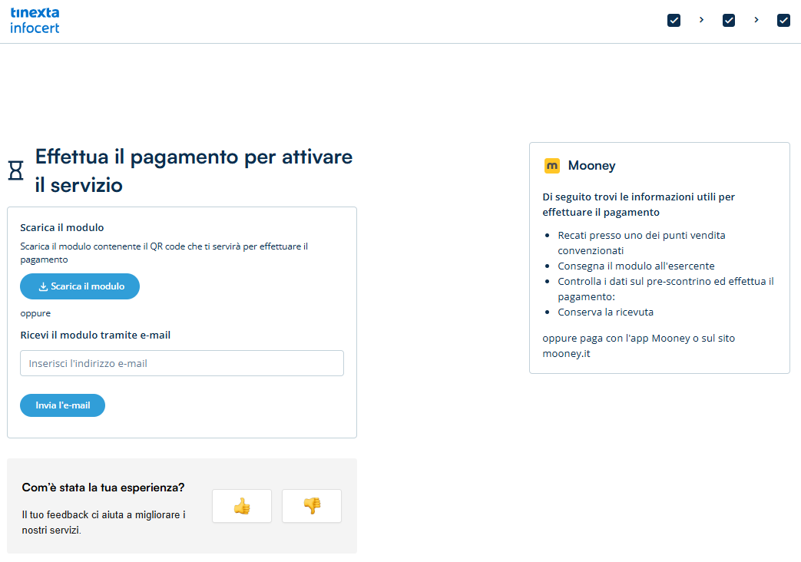This screenshot has height=562, width=801.
Task: Focus the e-mail address input field
Action: tap(181, 363)
